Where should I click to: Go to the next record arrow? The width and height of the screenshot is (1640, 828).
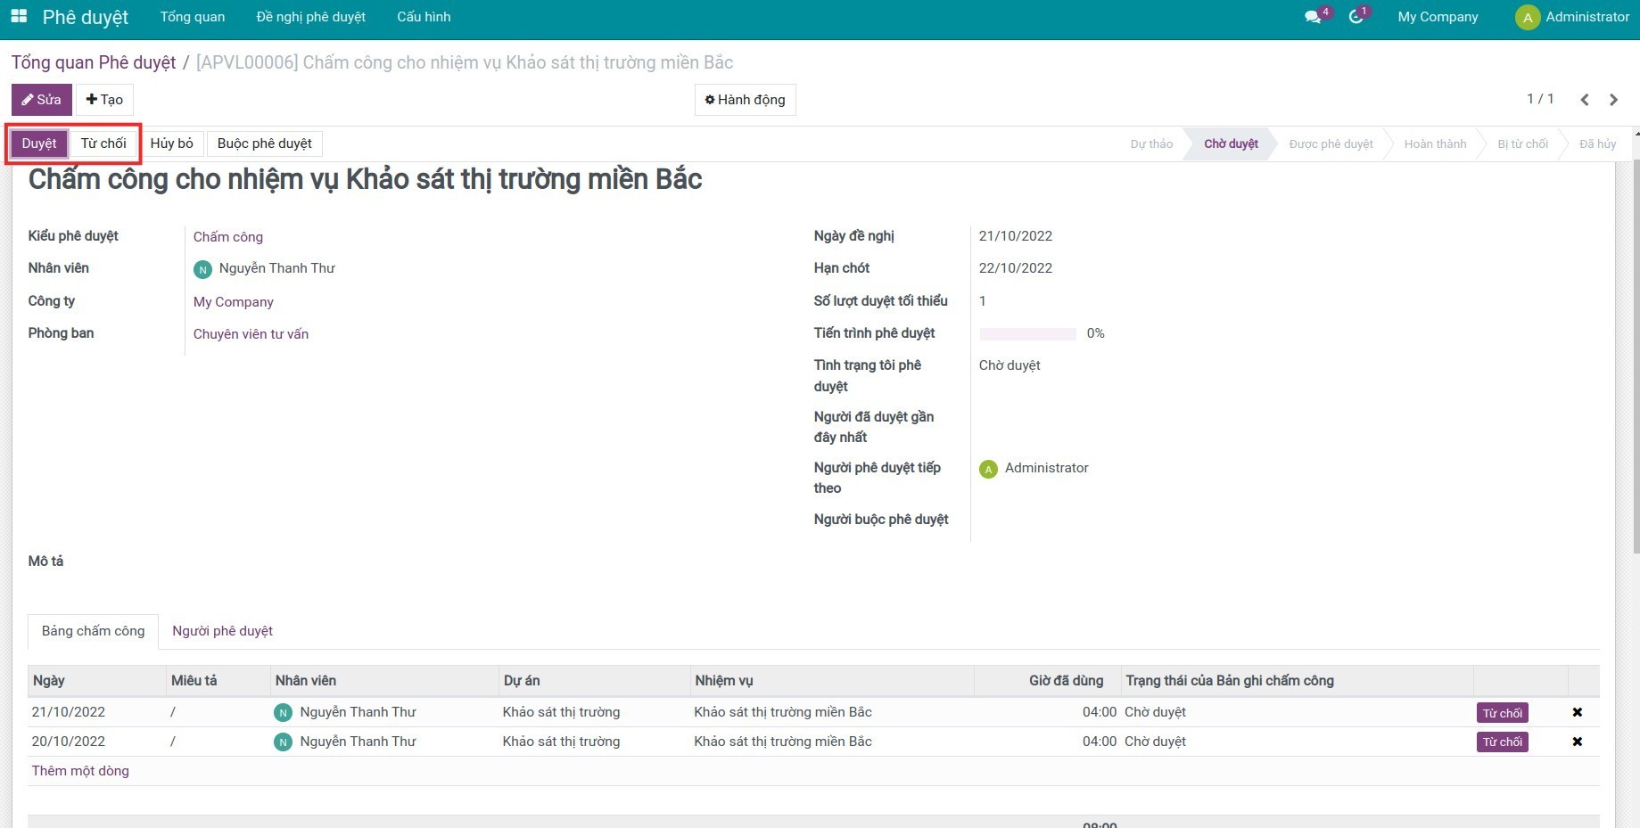pyautogui.click(x=1613, y=100)
